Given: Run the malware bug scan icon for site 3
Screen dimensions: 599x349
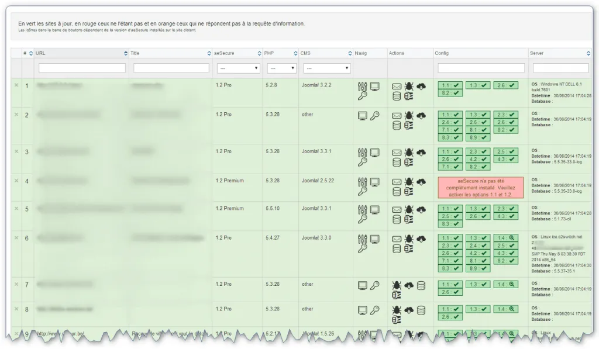Looking at the screenshot, I should (408, 153).
